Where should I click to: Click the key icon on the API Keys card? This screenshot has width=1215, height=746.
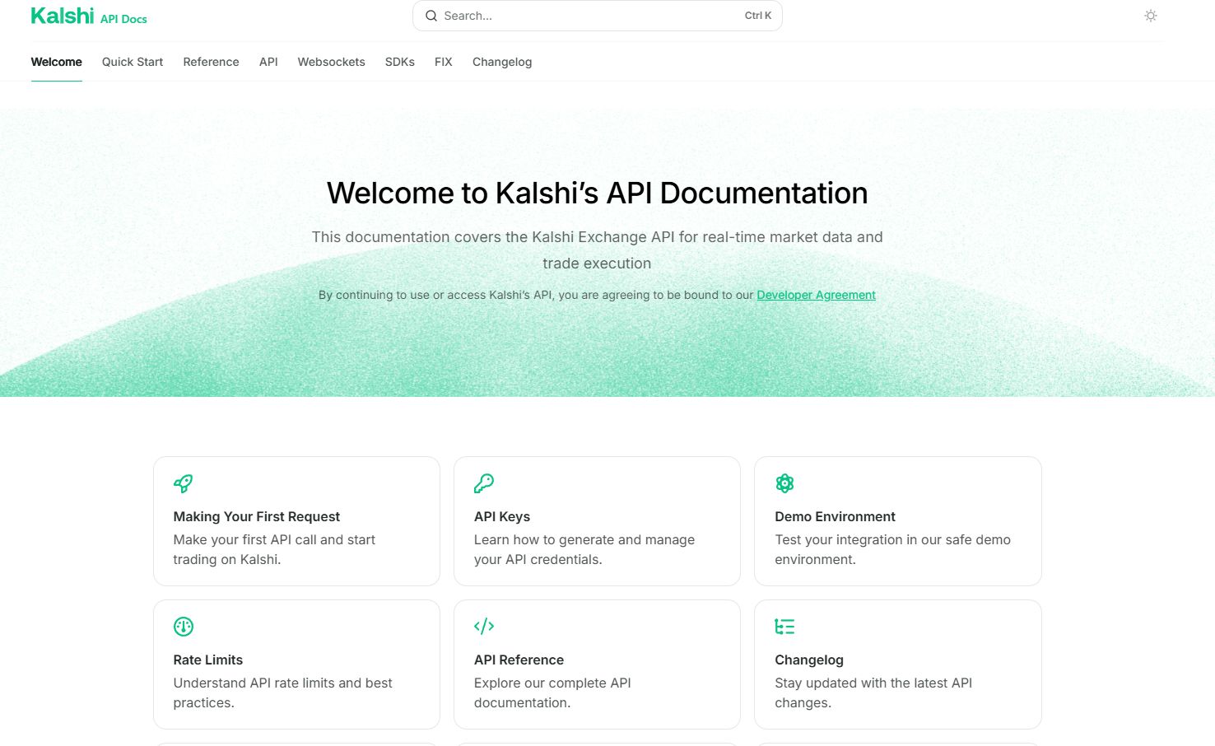[x=484, y=484]
